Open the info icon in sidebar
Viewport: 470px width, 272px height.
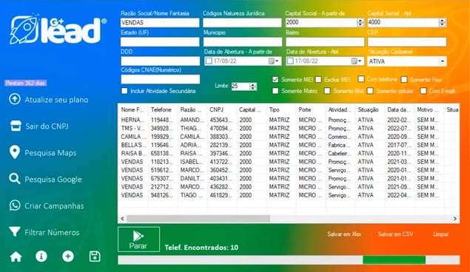(x=41, y=256)
